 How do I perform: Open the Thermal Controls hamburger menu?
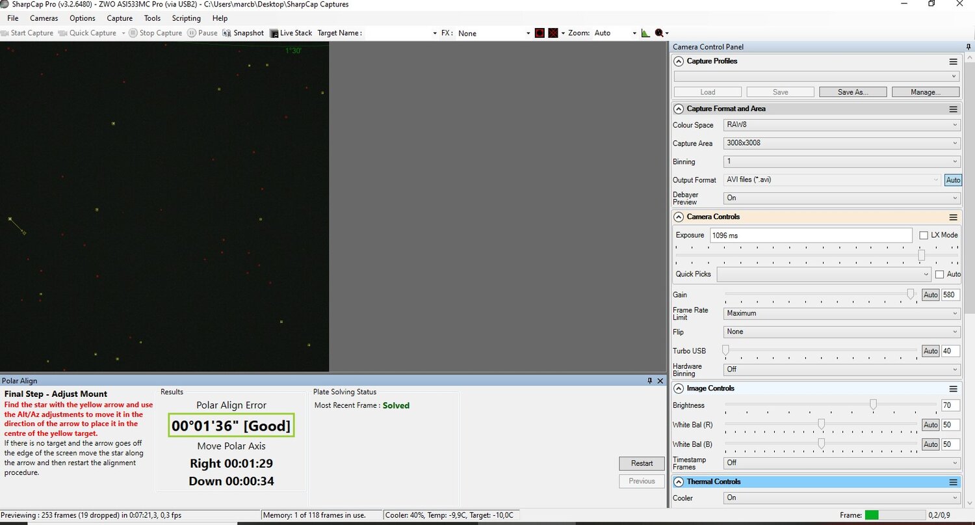(953, 482)
